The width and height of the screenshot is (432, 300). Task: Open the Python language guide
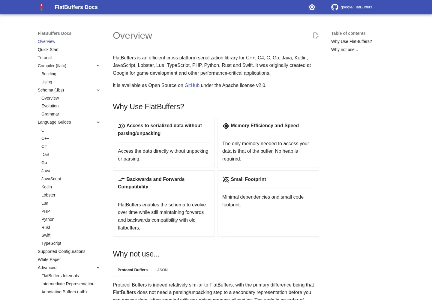tap(48, 219)
